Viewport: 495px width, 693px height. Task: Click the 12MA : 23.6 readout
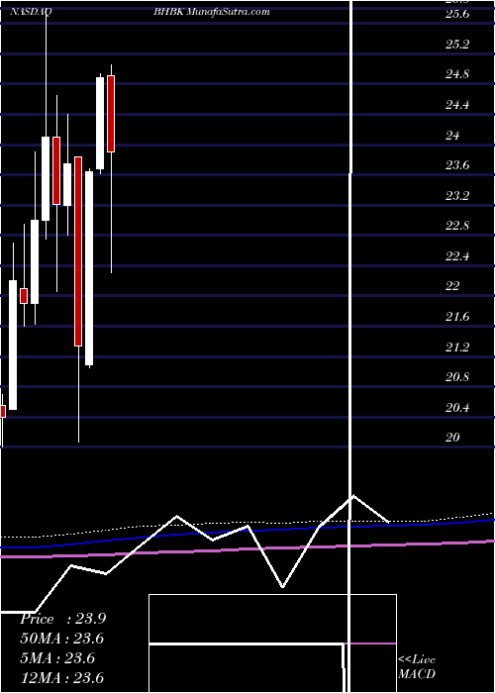61,678
